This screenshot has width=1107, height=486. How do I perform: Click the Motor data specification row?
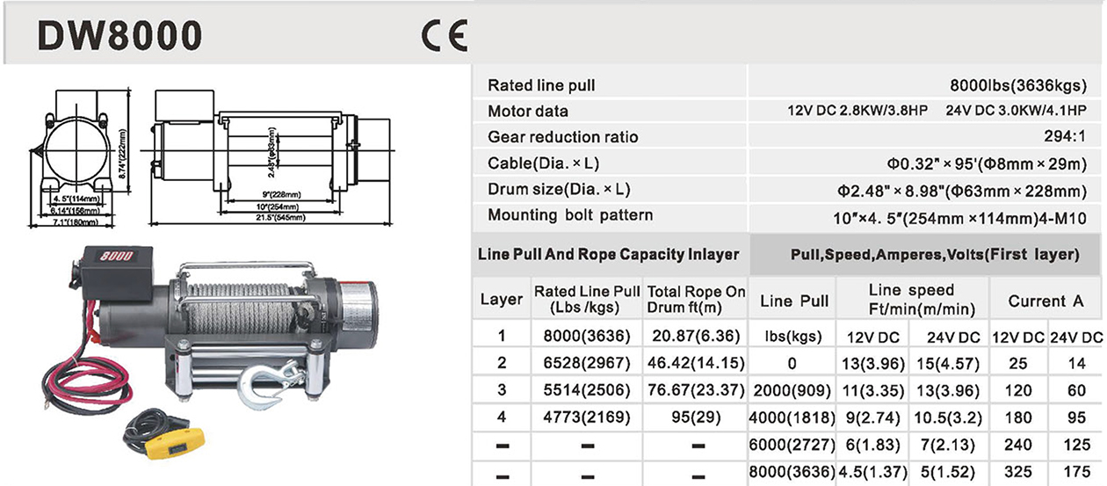(x=528, y=112)
